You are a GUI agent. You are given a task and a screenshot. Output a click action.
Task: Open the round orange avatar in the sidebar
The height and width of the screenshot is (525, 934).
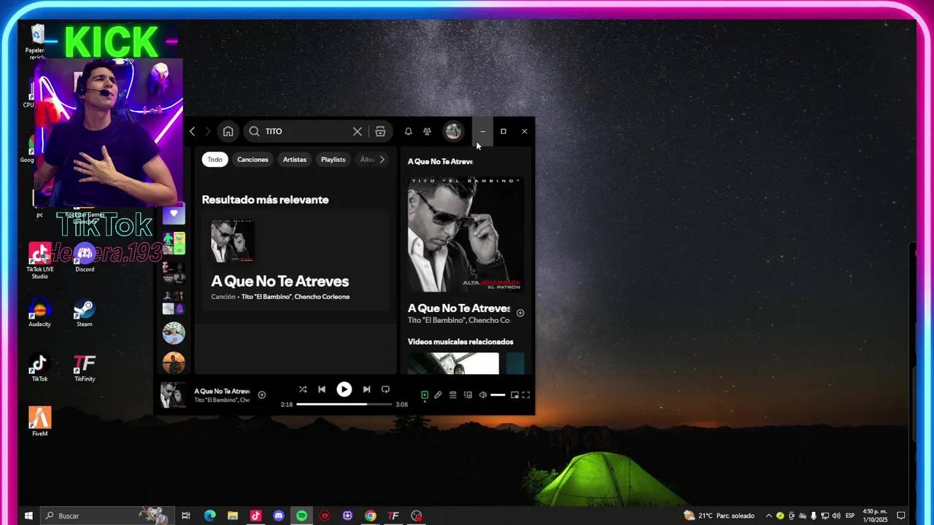(174, 362)
